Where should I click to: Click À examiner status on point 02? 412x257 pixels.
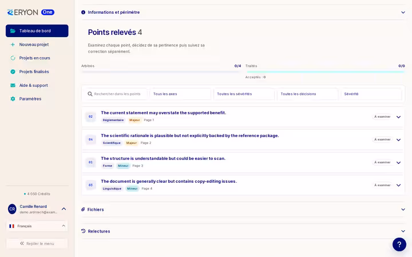point(382,117)
